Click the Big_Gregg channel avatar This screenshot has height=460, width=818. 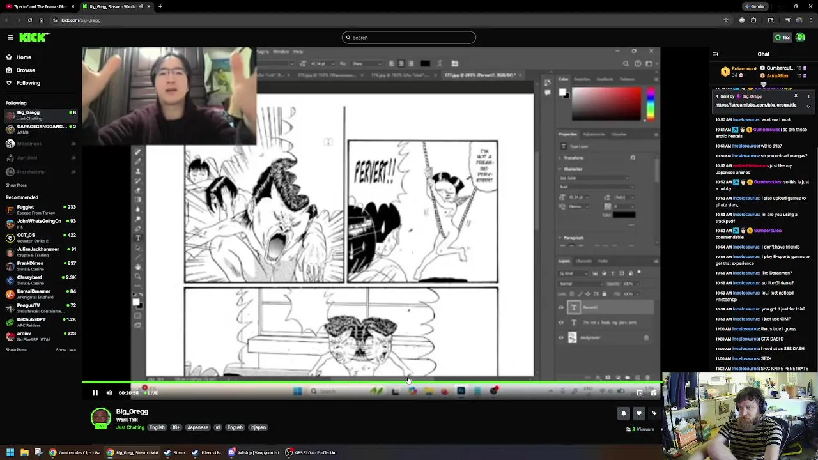pos(101,418)
